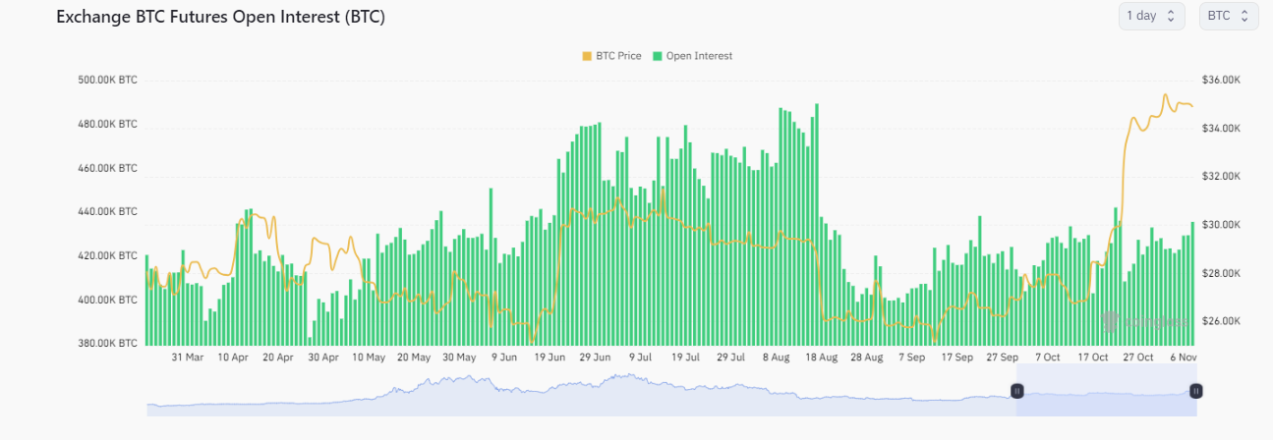Click the chart title 'Exchange BTC Futures Open Interest'
This screenshot has width=1273, height=440.
220,18
